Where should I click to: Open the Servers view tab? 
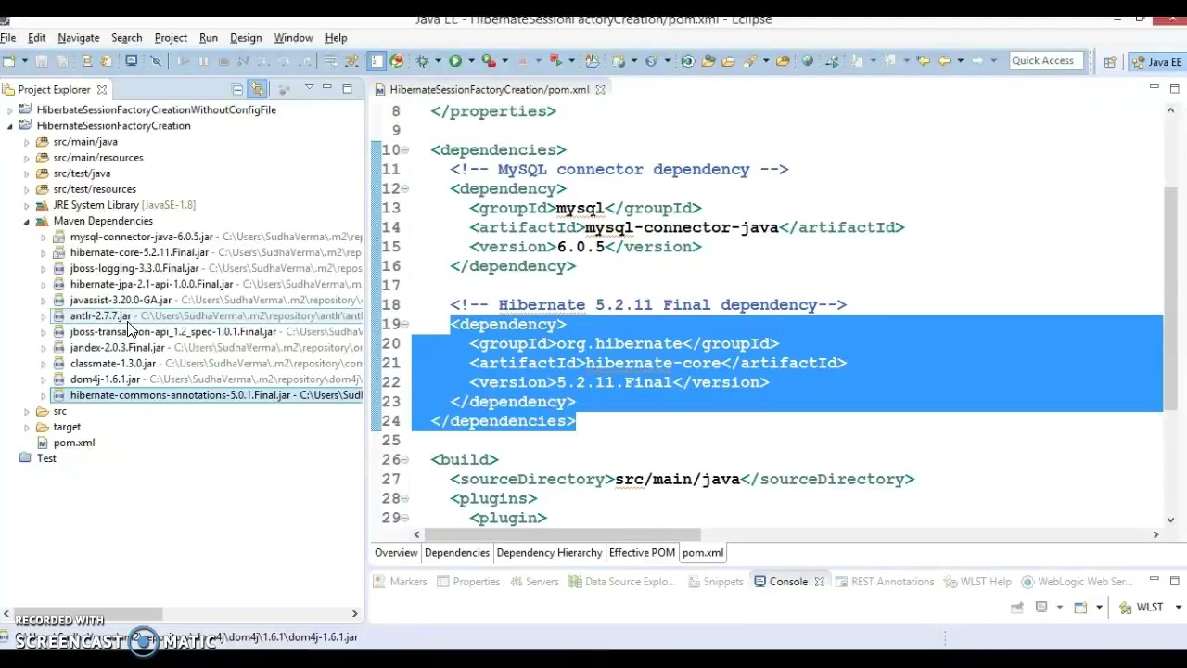(533, 582)
